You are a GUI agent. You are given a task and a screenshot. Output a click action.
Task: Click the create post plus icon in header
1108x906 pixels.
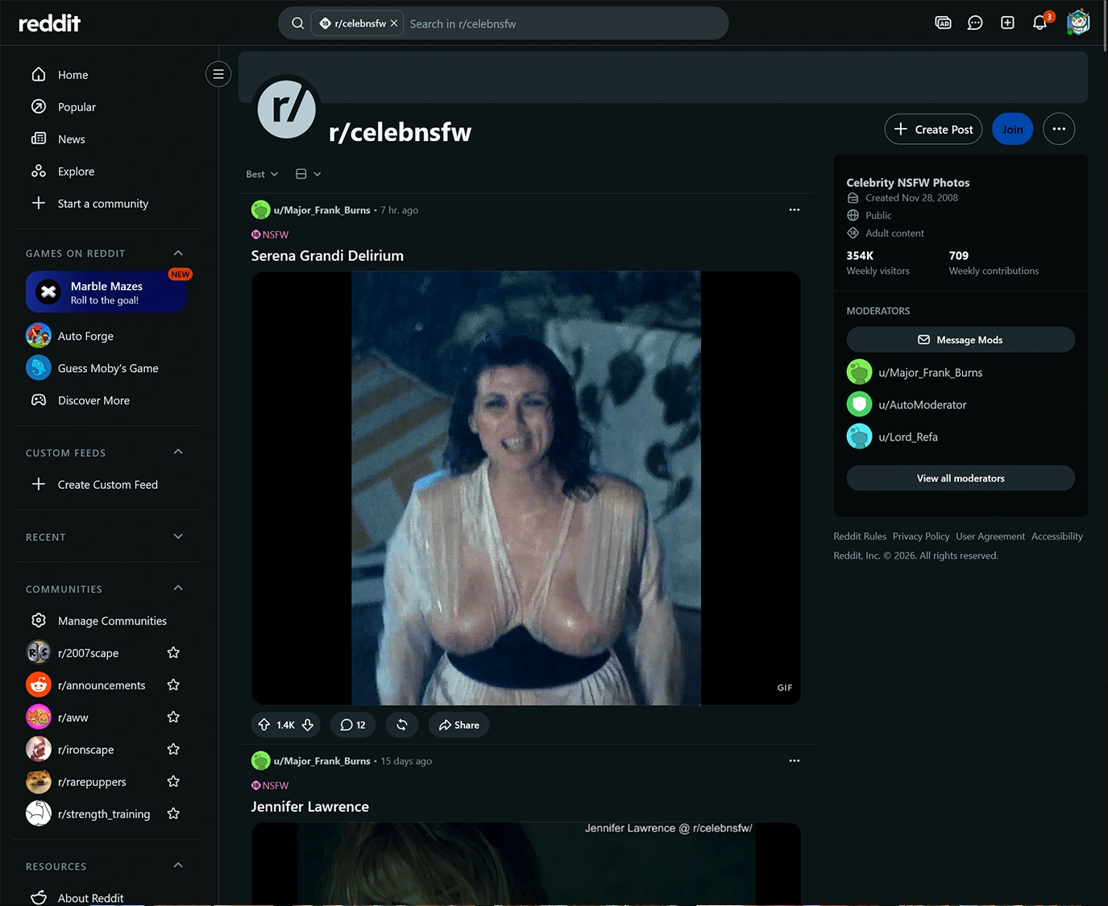click(1007, 23)
